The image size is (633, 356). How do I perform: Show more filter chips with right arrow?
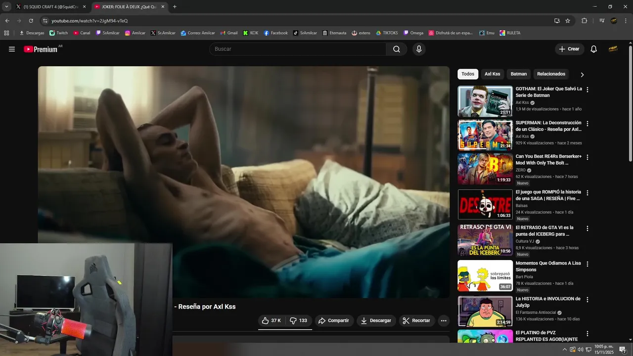click(x=582, y=75)
